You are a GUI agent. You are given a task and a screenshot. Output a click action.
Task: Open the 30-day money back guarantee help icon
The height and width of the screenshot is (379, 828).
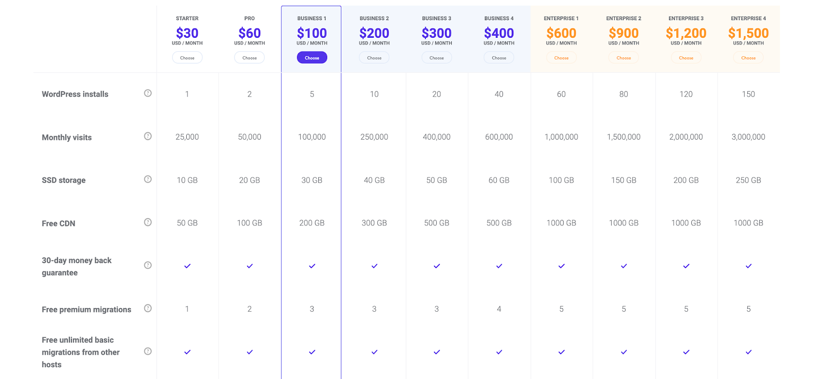148,265
